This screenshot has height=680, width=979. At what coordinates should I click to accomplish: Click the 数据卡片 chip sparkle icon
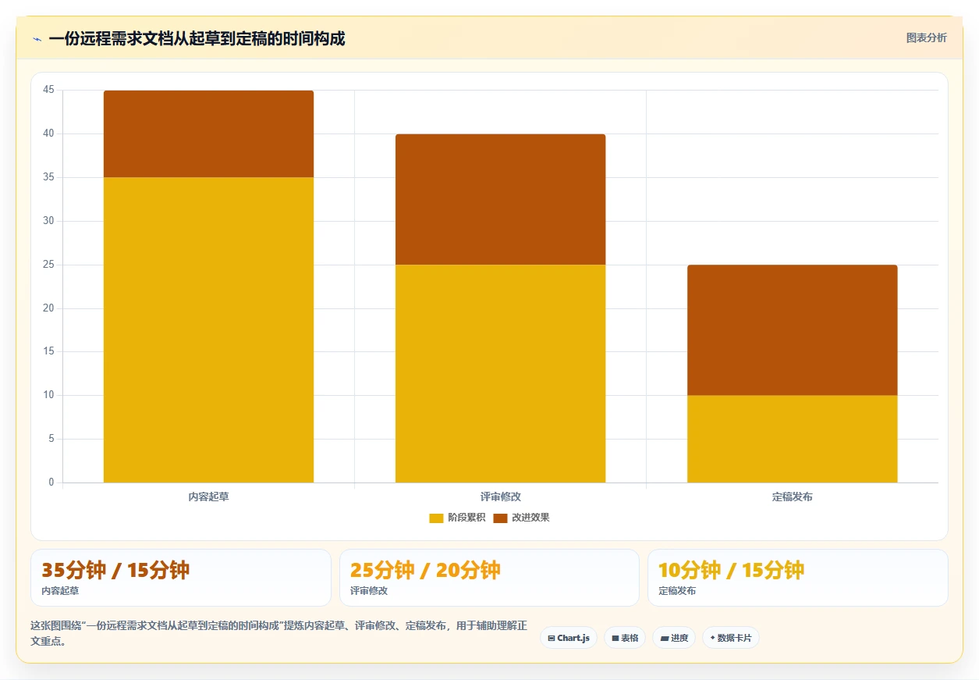coord(712,638)
